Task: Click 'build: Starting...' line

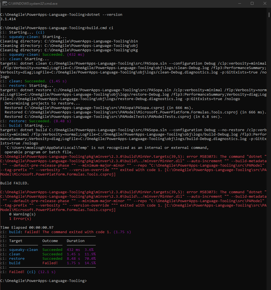Action: (24, 126)
